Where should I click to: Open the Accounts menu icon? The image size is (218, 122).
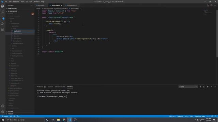[x=3, y=106]
